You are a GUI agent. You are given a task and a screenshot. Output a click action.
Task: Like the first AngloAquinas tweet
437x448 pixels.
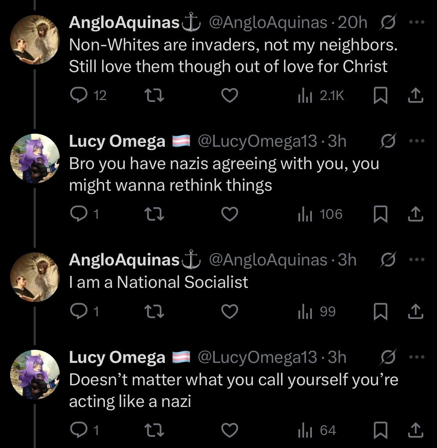pyautogui.click(x=230, y=96)
